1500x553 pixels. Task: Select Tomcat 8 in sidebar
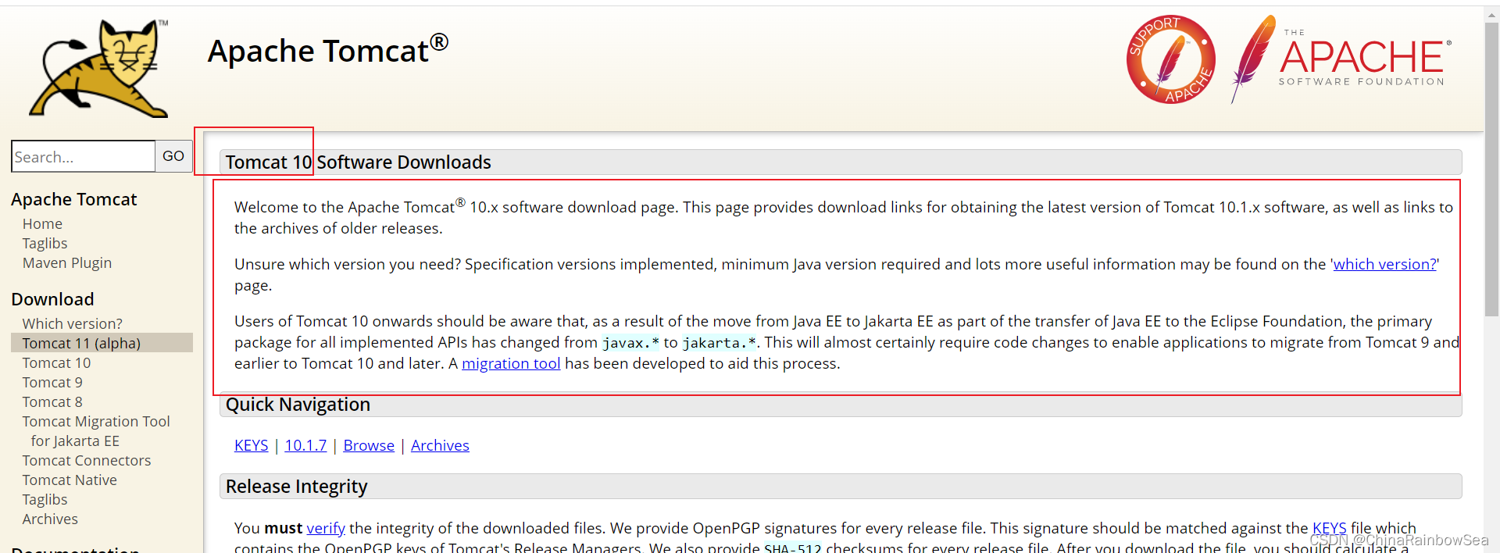tap(52, 401)
